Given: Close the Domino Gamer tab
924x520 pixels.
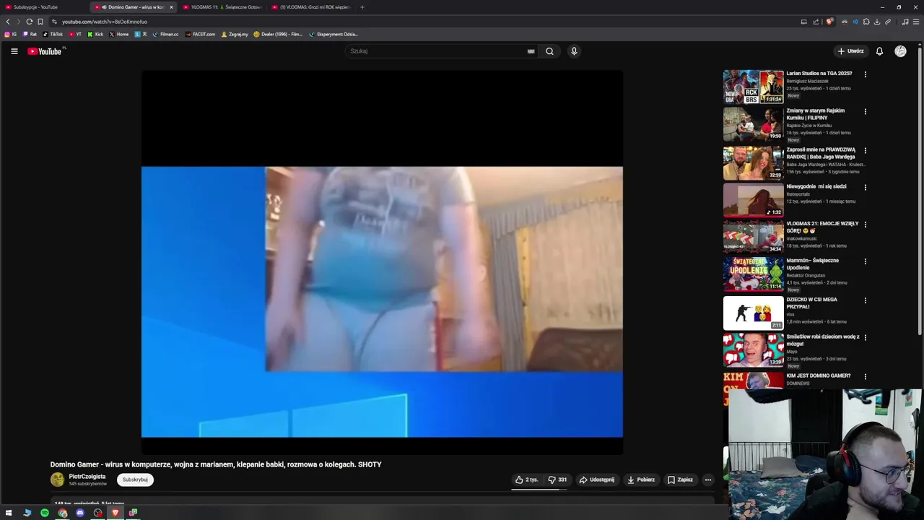Looking at the screenshot, I should pyautogui.click(x=171, y=7).
